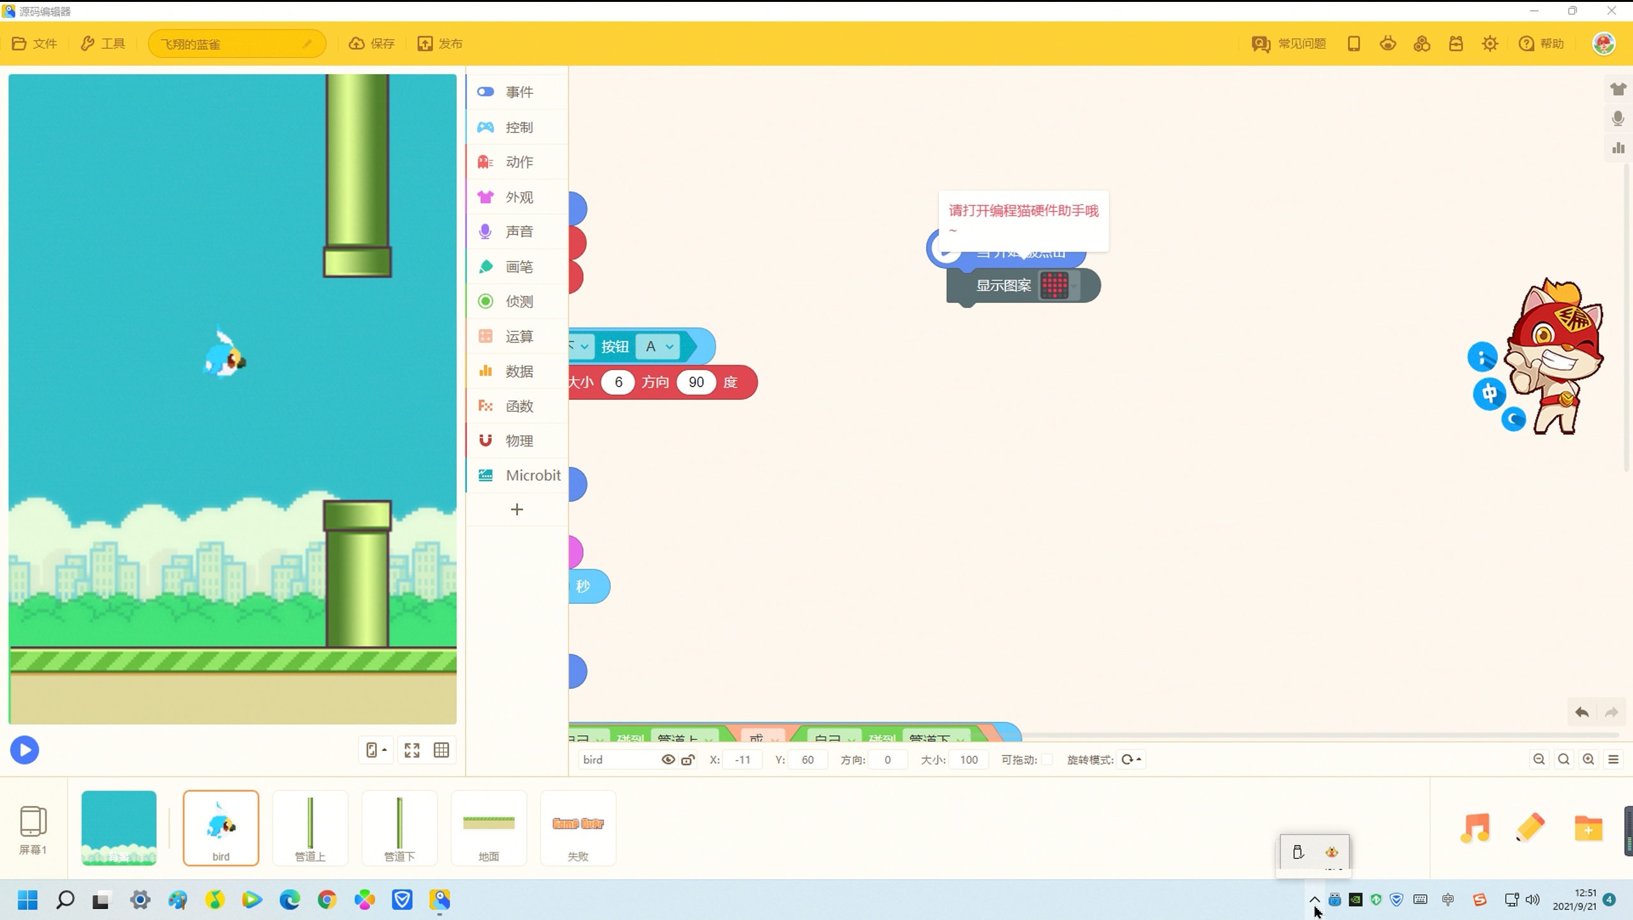
Task: Toggle the bird sprite lock icon
Action: click(688, 759)
